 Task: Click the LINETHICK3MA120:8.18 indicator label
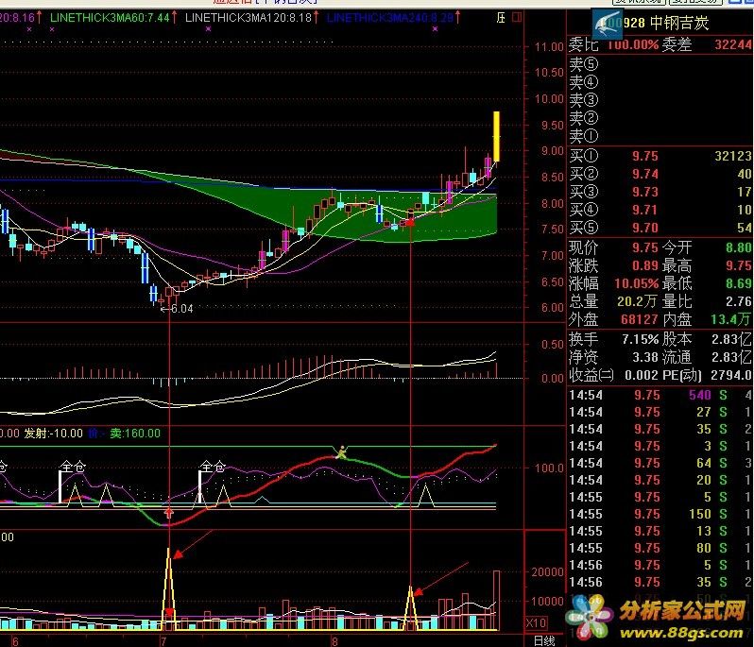click(x=248, y=18)
